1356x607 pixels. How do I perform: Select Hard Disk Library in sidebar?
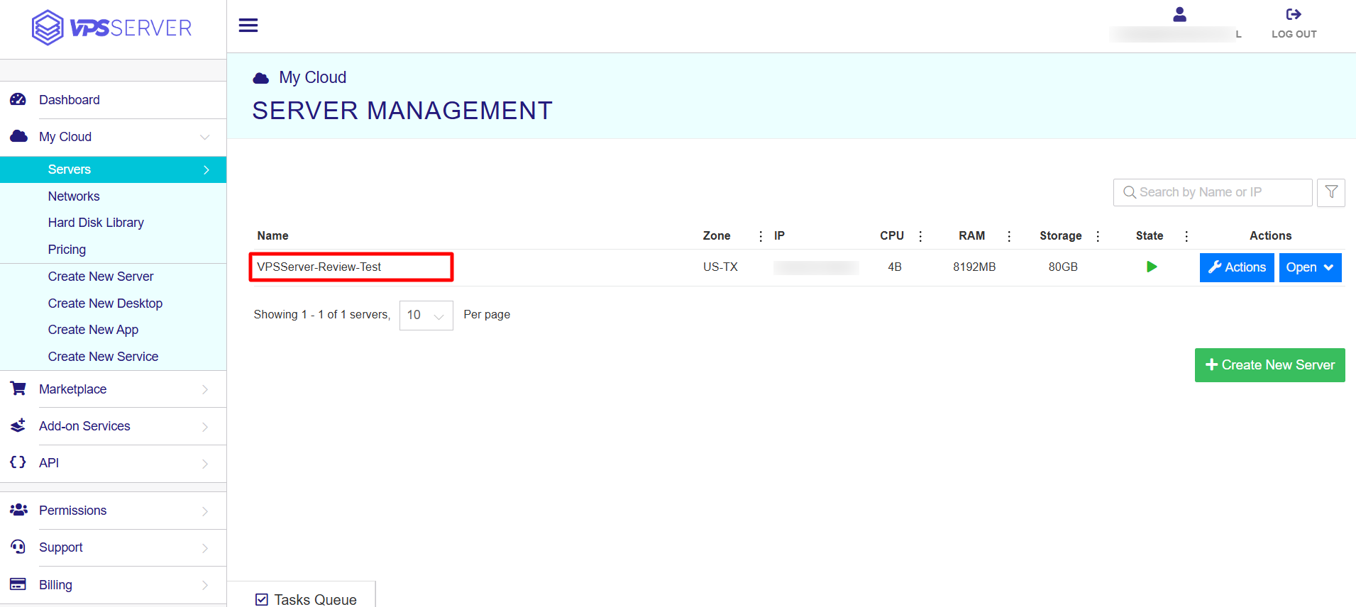tap(96, 223)
